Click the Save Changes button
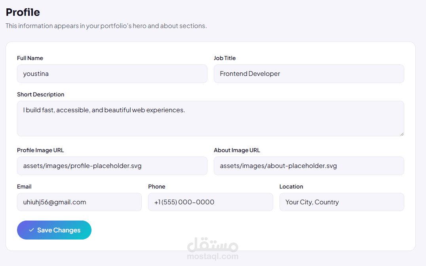This screenshot has height=266, width=426. click(54, 230)
